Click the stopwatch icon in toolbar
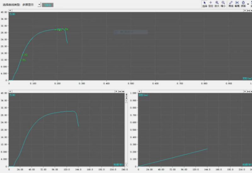 (x=243, y=4)
